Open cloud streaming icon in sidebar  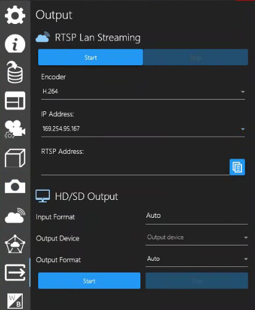click(x=15, y=215)
